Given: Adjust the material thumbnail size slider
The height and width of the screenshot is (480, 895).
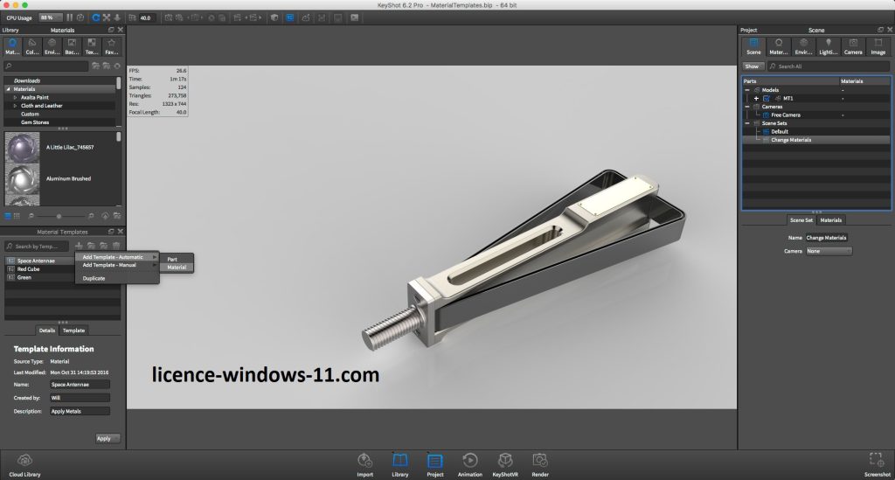Looking at the screenshot, I should (x=59, y=215).
